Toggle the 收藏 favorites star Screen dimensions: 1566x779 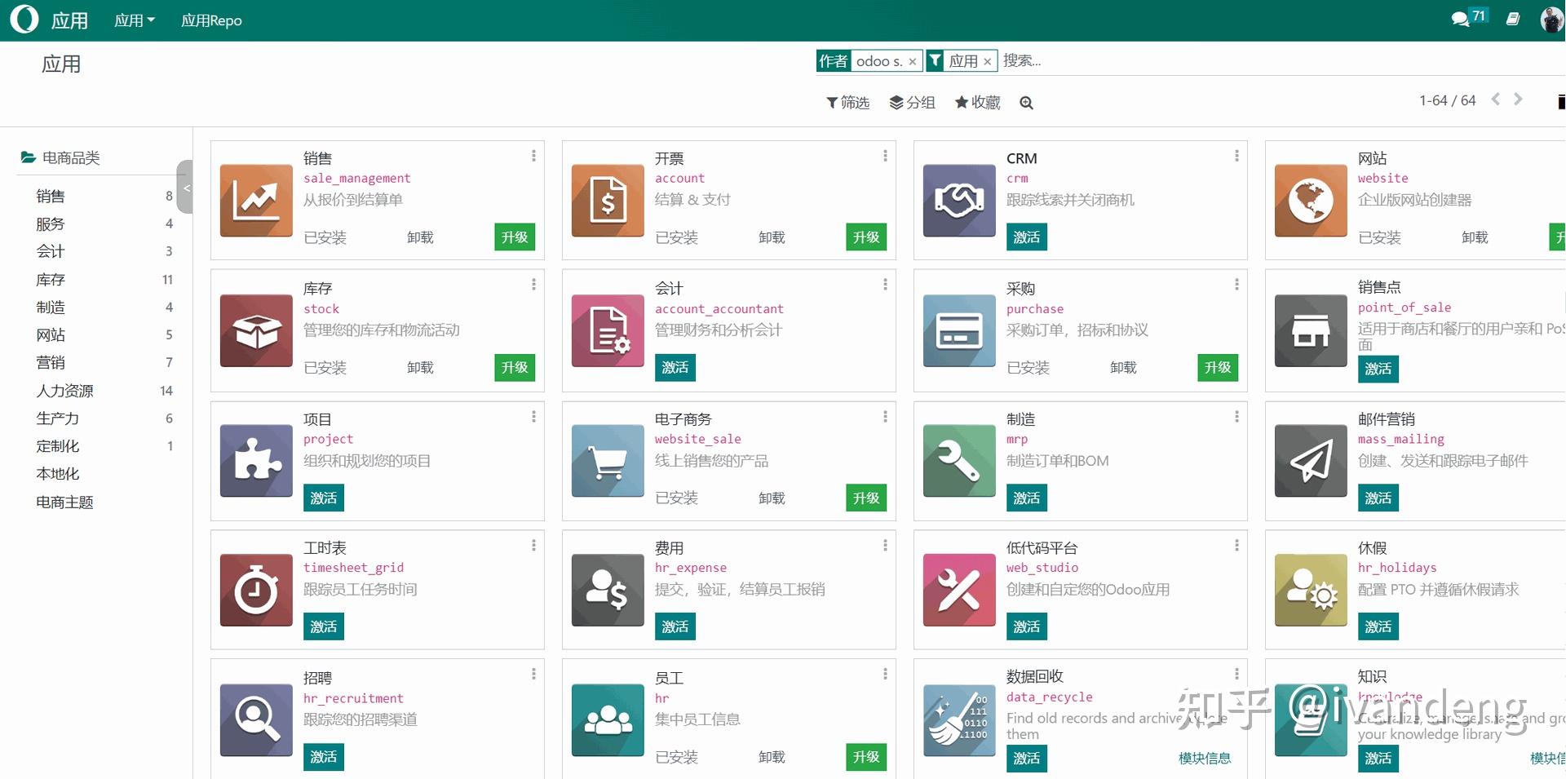[976, 102]
